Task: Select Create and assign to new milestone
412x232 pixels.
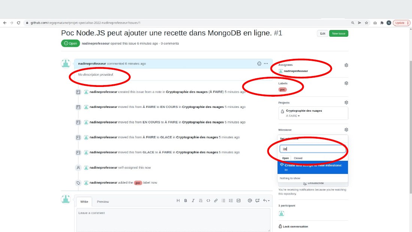Action: pos(313,167)
